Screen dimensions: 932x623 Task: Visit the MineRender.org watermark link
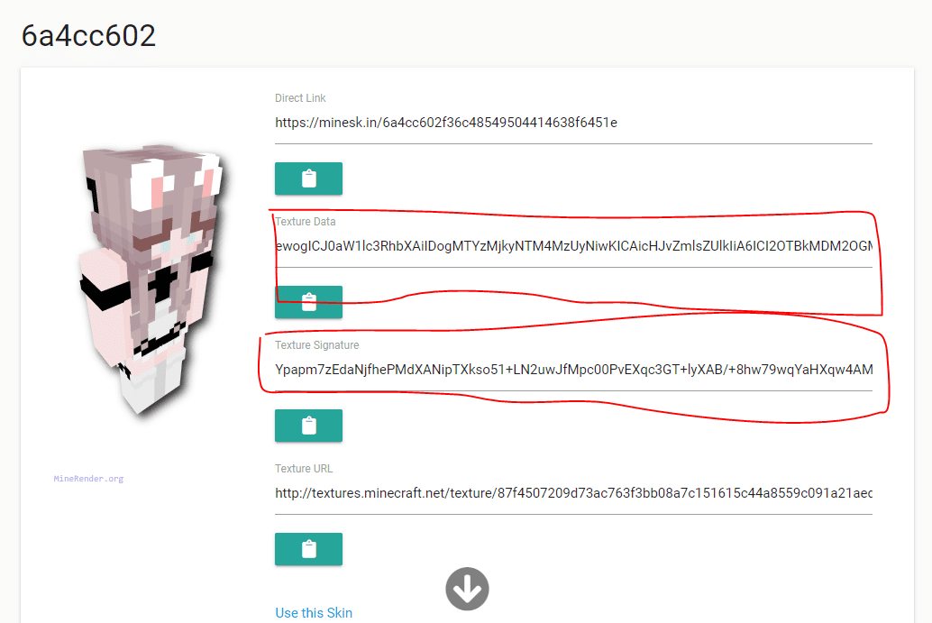[x=88, y=479]
